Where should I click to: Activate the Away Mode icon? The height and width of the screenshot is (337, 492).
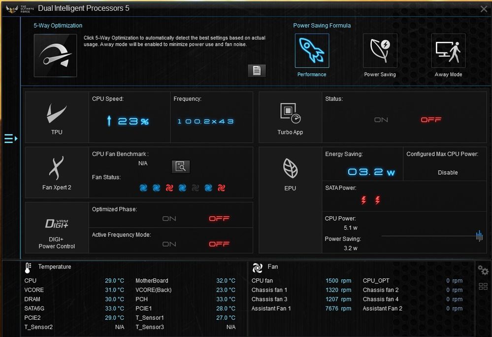(448, 51)
